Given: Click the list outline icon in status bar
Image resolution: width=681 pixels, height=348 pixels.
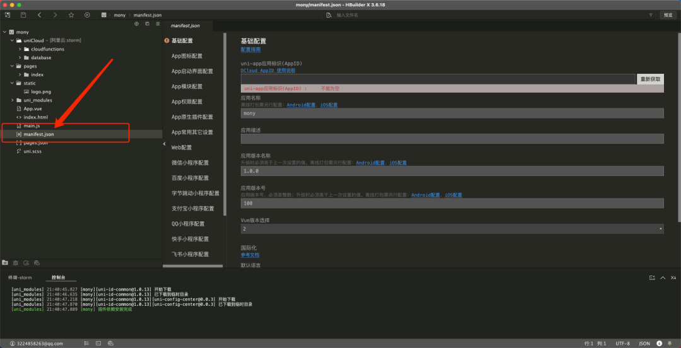Looking at the screenshot, I should 86,343.
